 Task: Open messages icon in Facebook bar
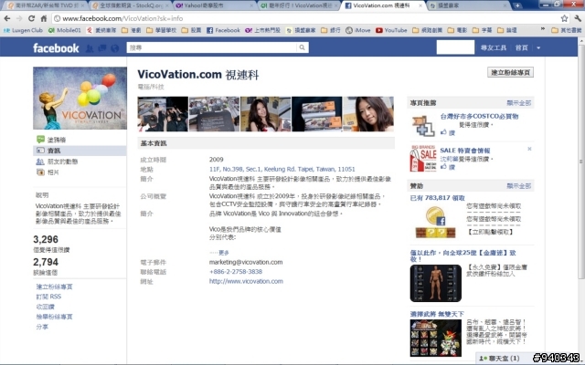[102, 48]
